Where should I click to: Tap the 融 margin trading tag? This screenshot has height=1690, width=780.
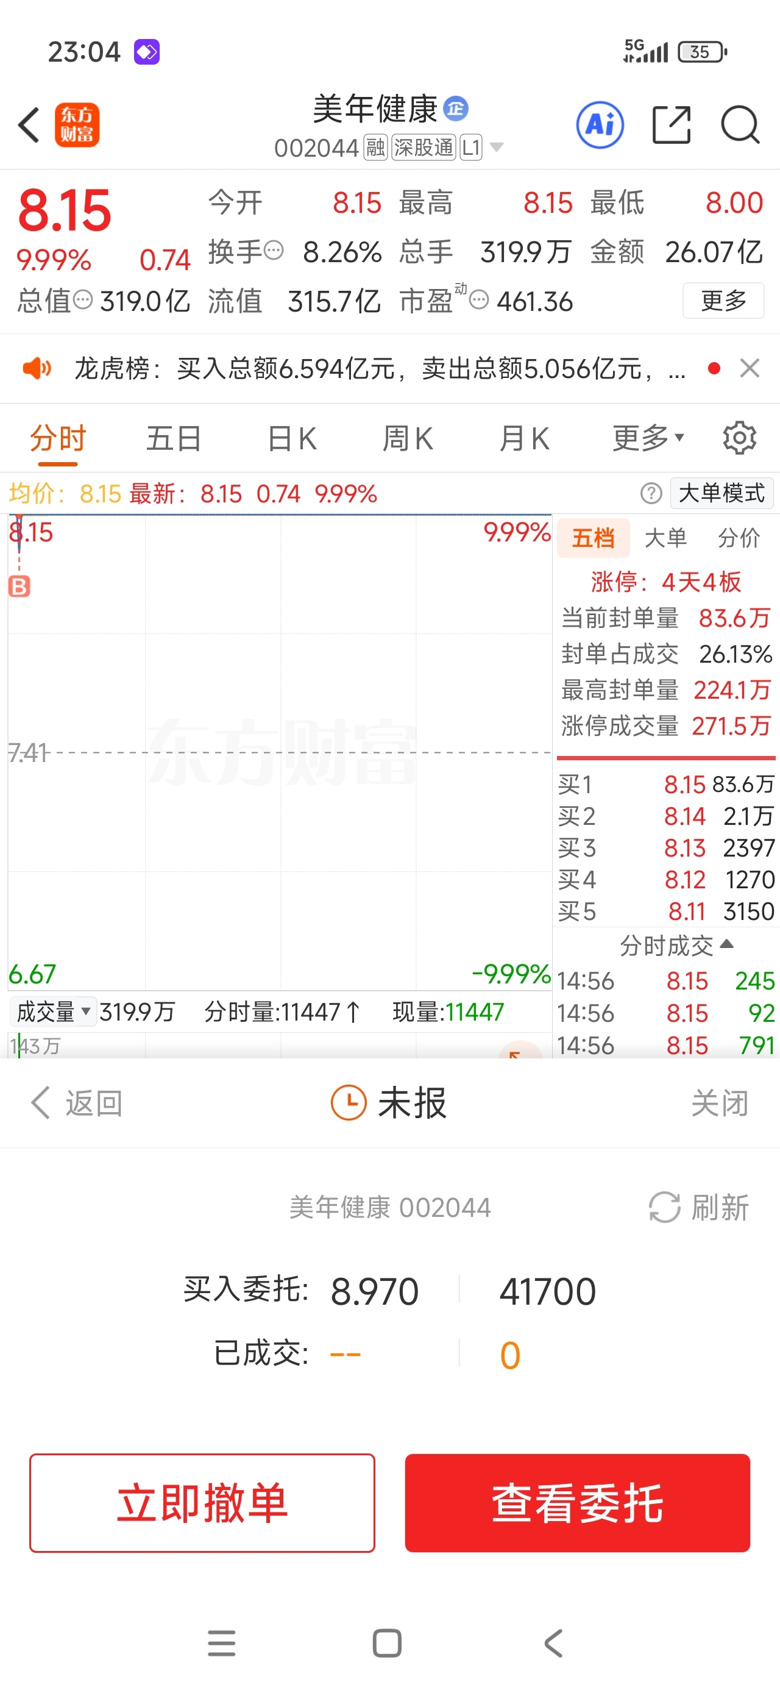click(x=376, y=148)
